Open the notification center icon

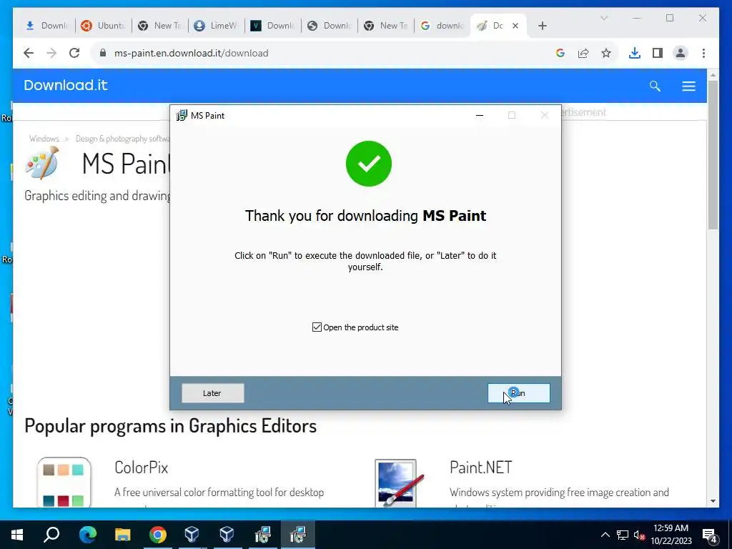(x=710, y=535)
